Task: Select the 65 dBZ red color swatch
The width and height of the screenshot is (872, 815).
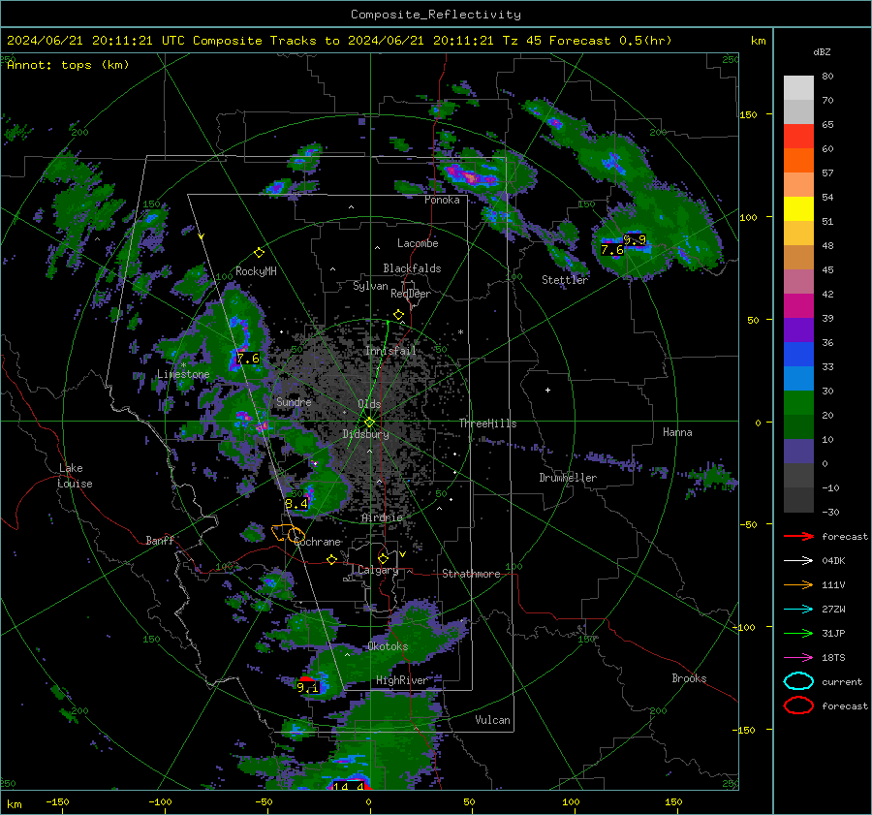Action: coord(798,137)
